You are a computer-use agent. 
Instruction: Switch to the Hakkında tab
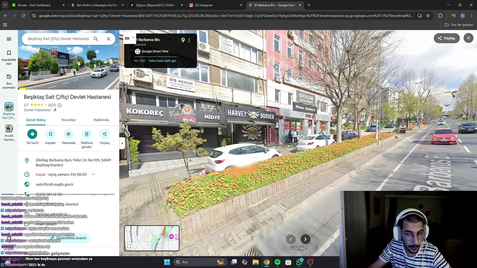[x=101, y=120]
